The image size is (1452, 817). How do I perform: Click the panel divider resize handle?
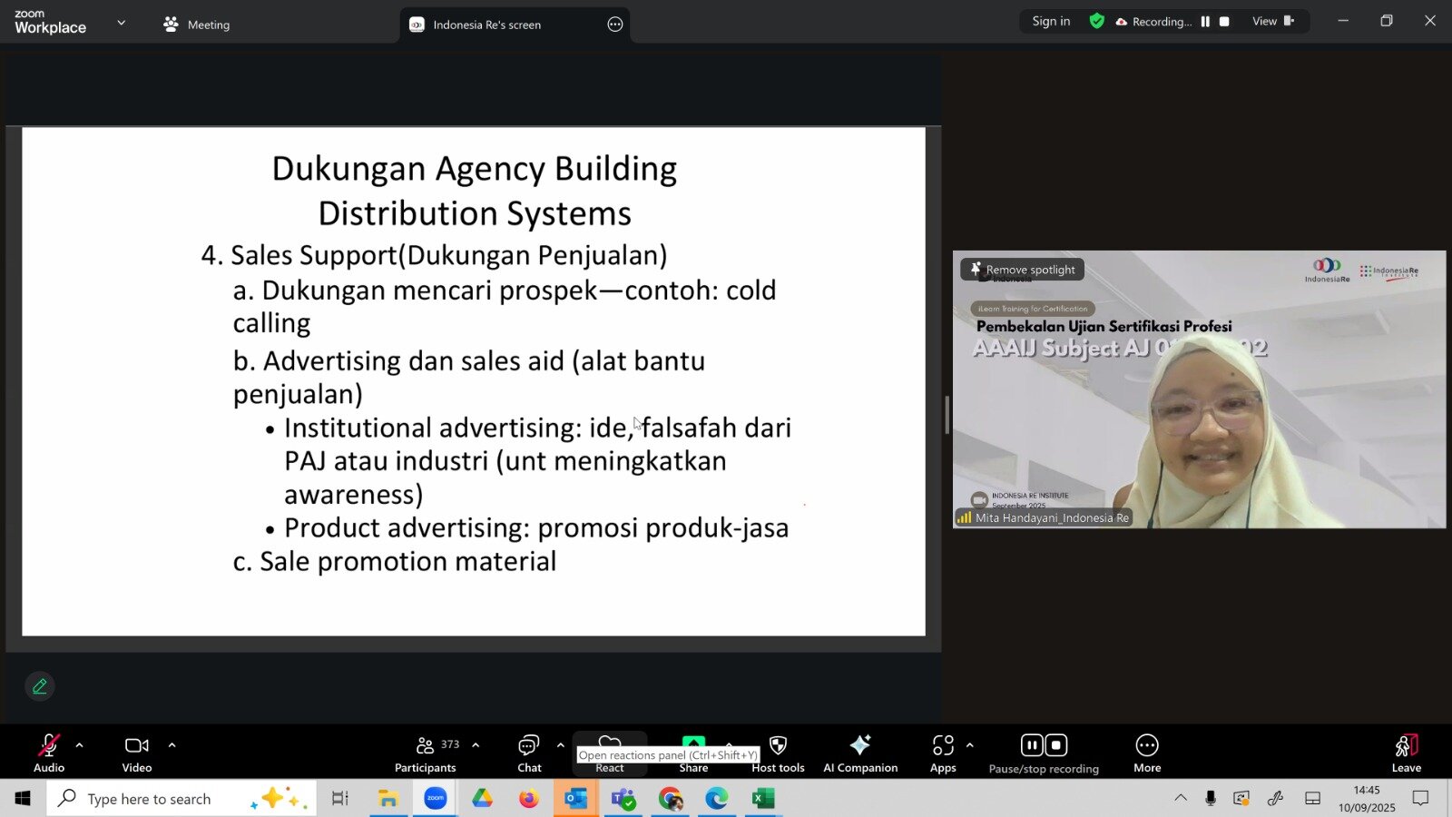pyautogui.click(x=947, y=415)
